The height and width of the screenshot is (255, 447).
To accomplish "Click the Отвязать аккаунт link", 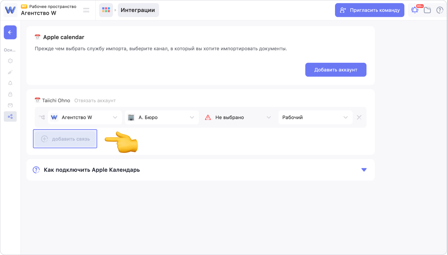I will tap(95, 101).
